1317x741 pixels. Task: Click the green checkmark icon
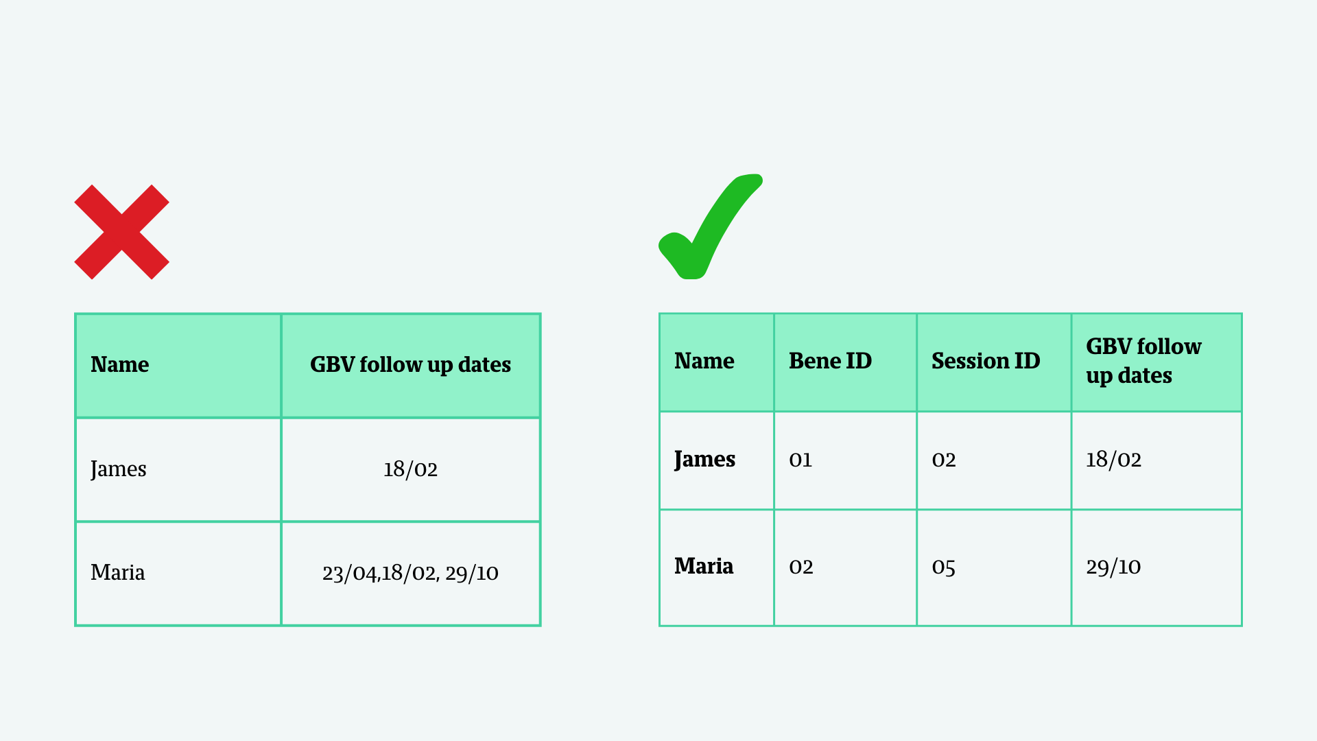[x=711, y=226]
